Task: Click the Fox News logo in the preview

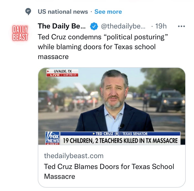Action: (x=53, y=137)
